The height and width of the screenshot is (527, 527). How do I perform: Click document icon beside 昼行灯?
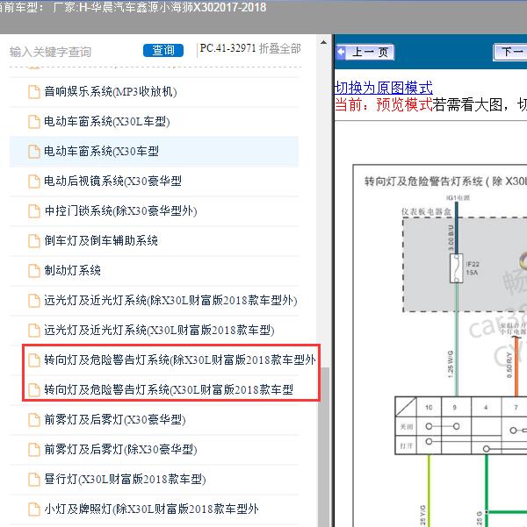tap(34, 480)
